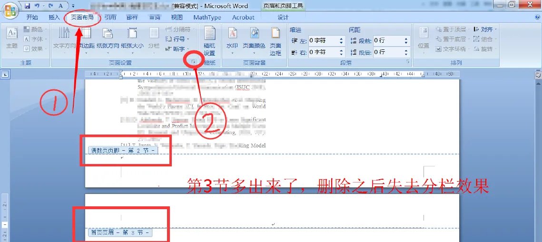The height and width of the screenshot is (242, 542).
Task: Decrease 段后 spacing with down arrow
Action: pos(406,54)
